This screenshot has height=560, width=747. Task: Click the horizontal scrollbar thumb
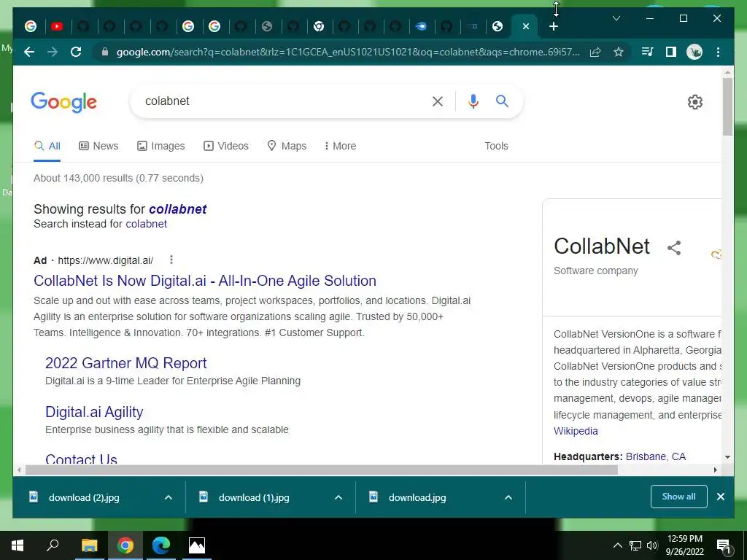pyautogui.click(x=322, y=470)
